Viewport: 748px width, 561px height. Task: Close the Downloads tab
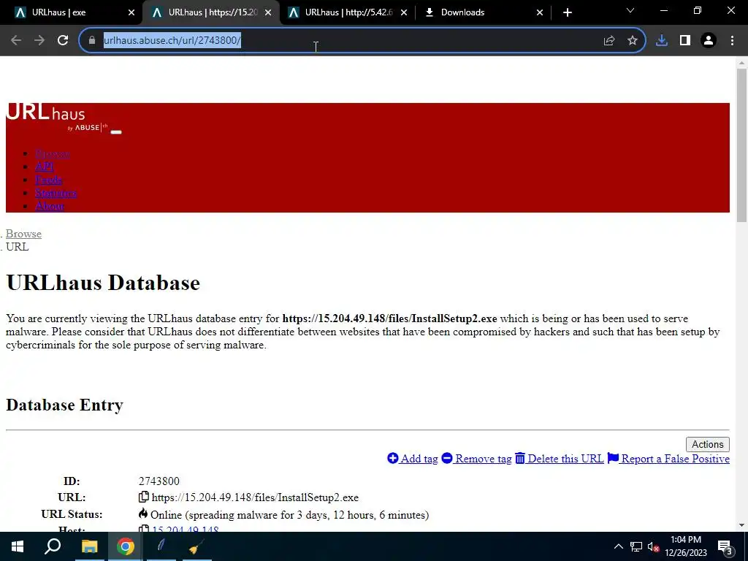coord(540,12)
